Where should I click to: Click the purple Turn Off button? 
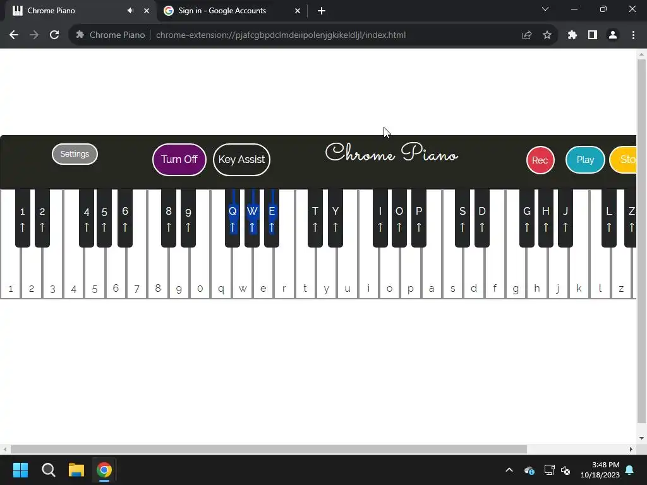(x=179, y=160)
